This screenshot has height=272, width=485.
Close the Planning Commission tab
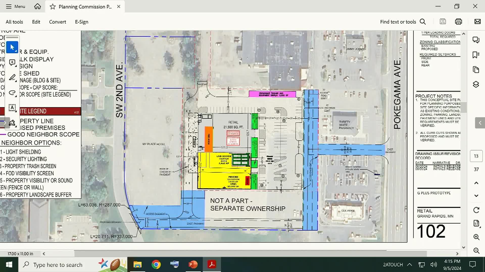tap(119, 7)
